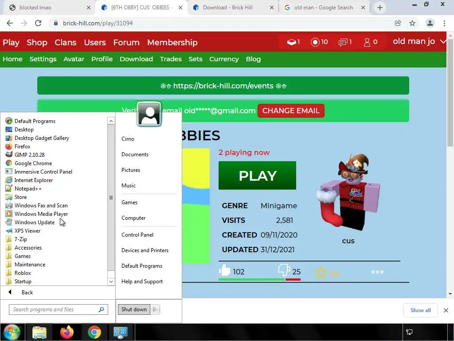Viewport: 454px width, 341px height.
Task: Open the bucks currency counter showing 10
Action: click(319, 42)
